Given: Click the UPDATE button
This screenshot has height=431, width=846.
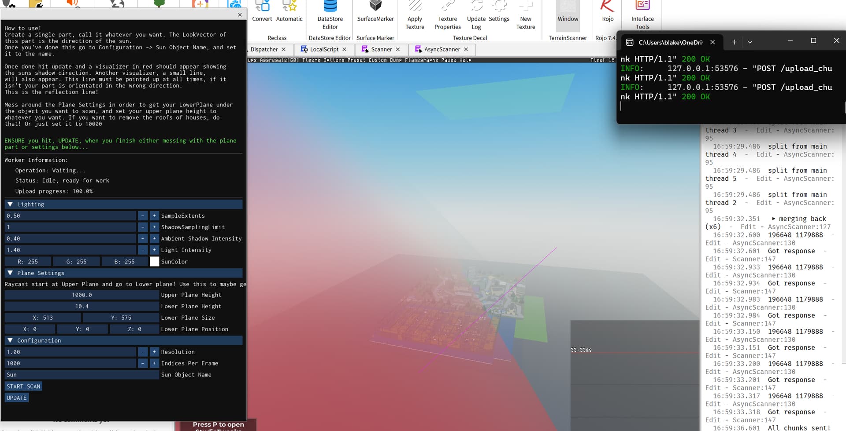Looking at the screenshot, I should click(16, 398).
